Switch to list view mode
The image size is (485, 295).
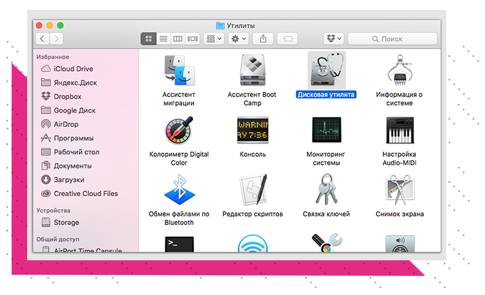163,39
